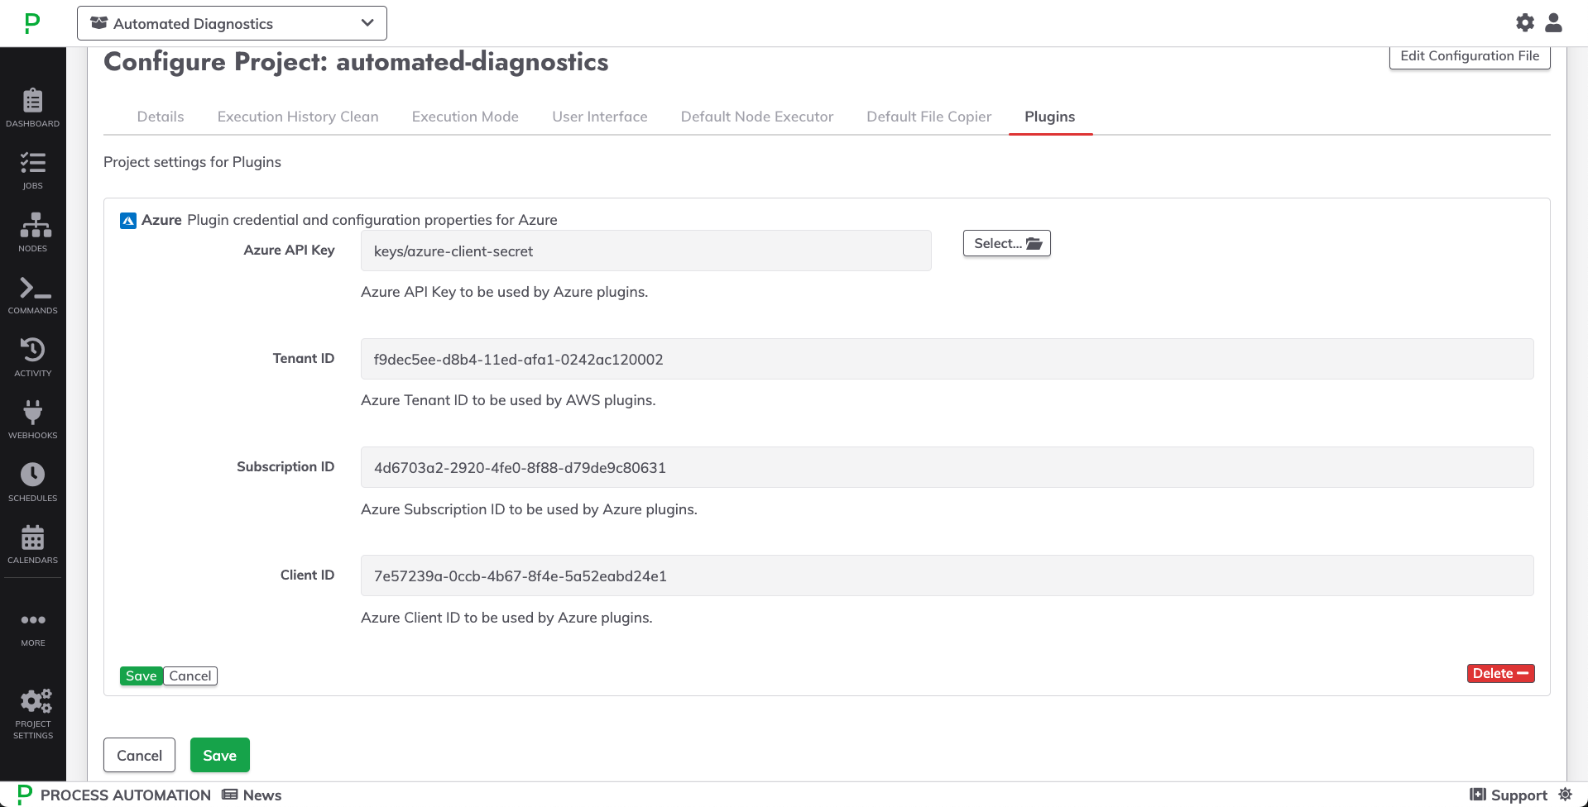Select the Default Node Executor tab

[x=757, y=117]
